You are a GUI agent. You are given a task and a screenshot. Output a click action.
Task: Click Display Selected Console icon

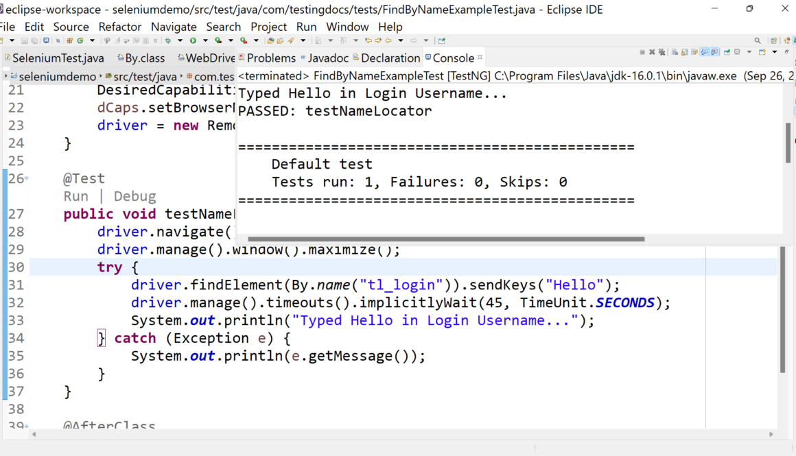(737, 51)
